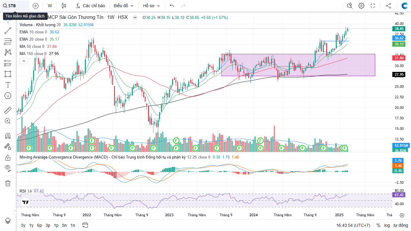Viewport: 411px width, 231px height.
Task: Select the text annotation tool
Action: tap(8, 85)
